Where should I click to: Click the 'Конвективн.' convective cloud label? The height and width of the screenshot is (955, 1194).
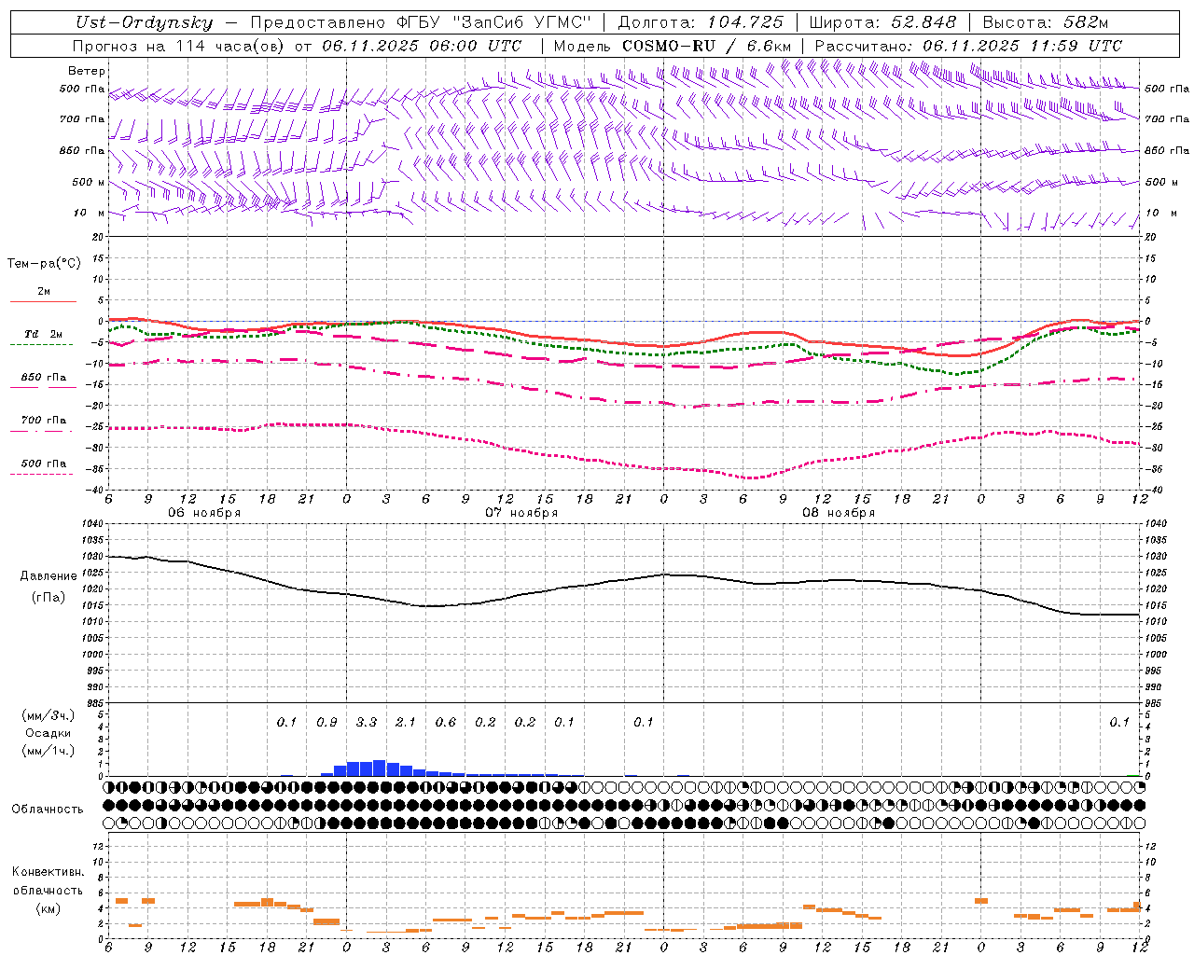pos(49,872)
